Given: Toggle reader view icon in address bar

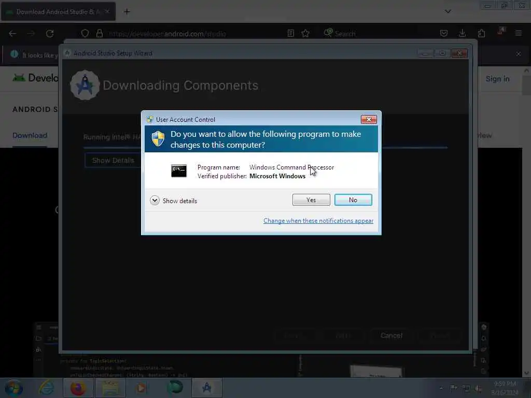Looking at the screenshot, I should click(290, 33).
